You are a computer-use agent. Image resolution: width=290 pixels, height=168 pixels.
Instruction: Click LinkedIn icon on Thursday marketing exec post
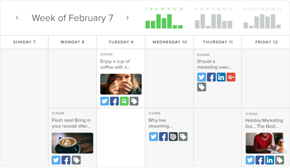pos(221,77)
